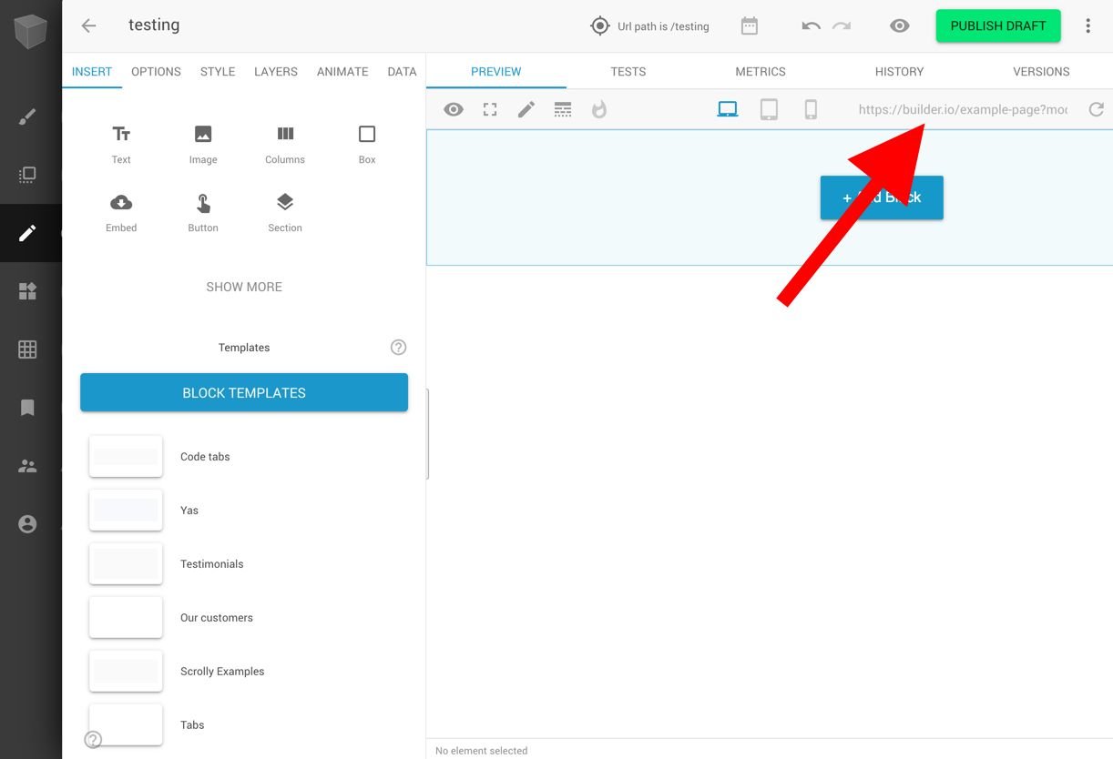Viewport: 1113px width, 759px height.
Task: Insert an Image block
Action: tap(203, 144)
